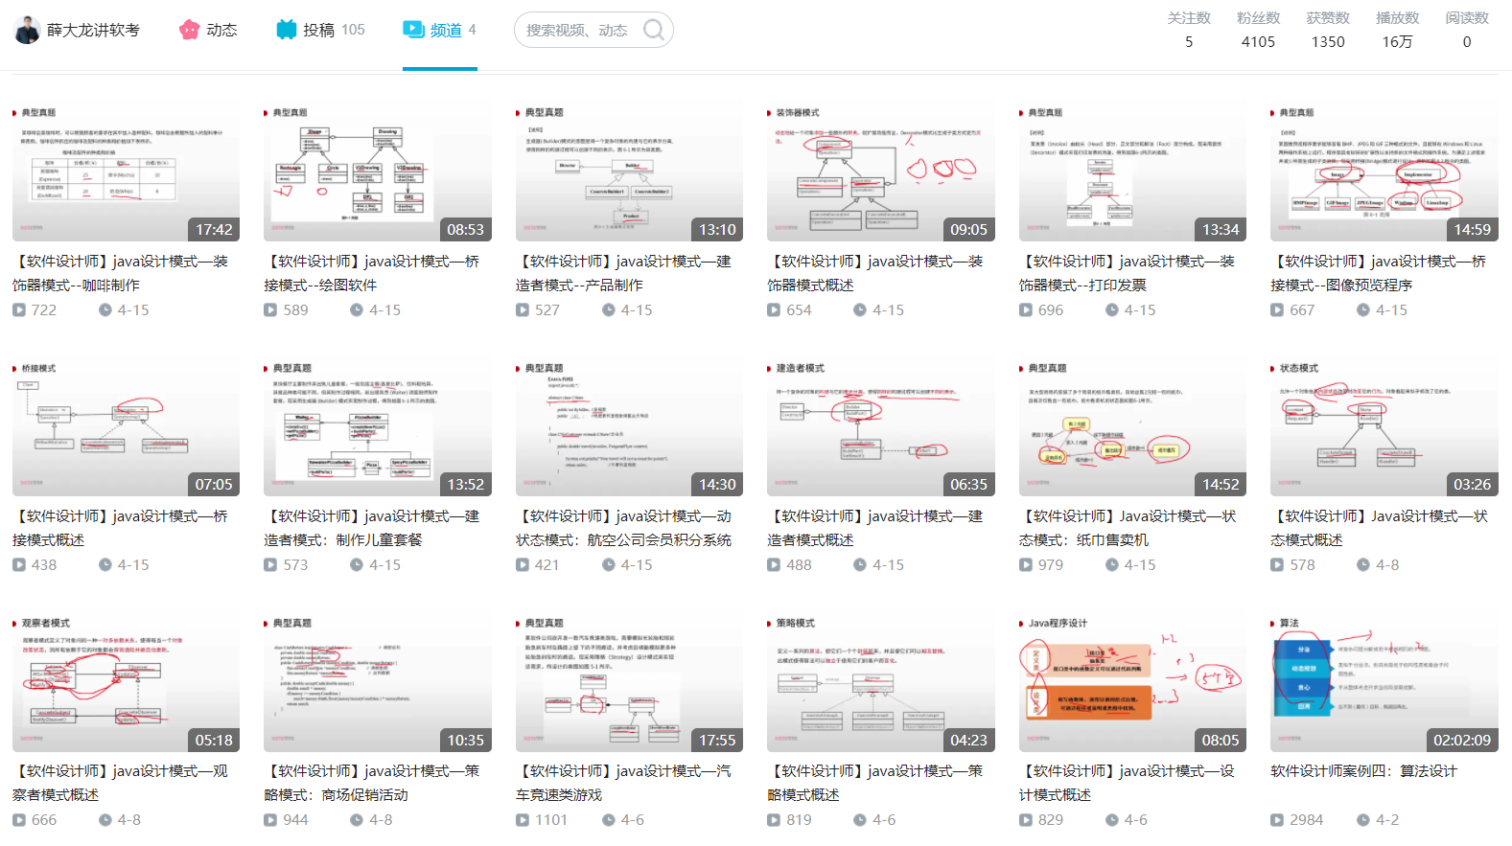Image resolution: width=1512 pixels, height=846 pixels.
Task: Click the magnifier search icon
Action: pos(654,30)
